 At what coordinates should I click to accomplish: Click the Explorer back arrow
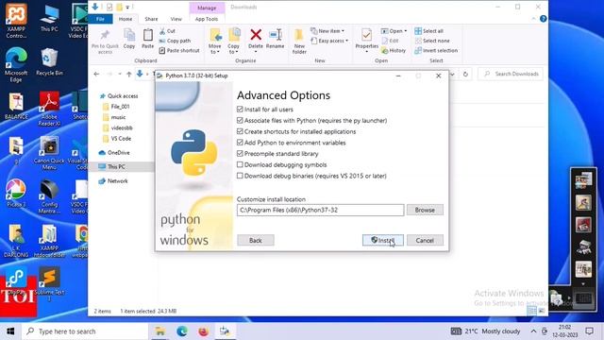pyautogui.click(x=96, y=74)
